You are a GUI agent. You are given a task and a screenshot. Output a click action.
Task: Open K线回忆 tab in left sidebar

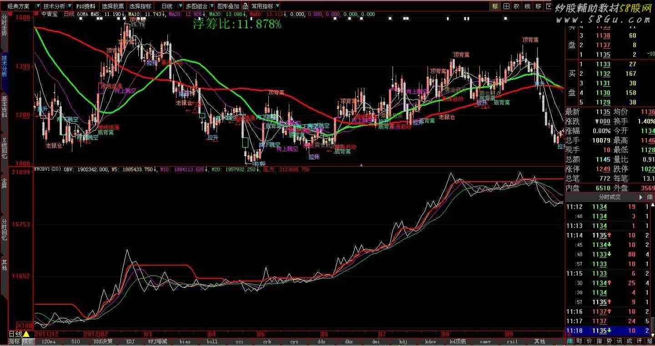[4, 148]
